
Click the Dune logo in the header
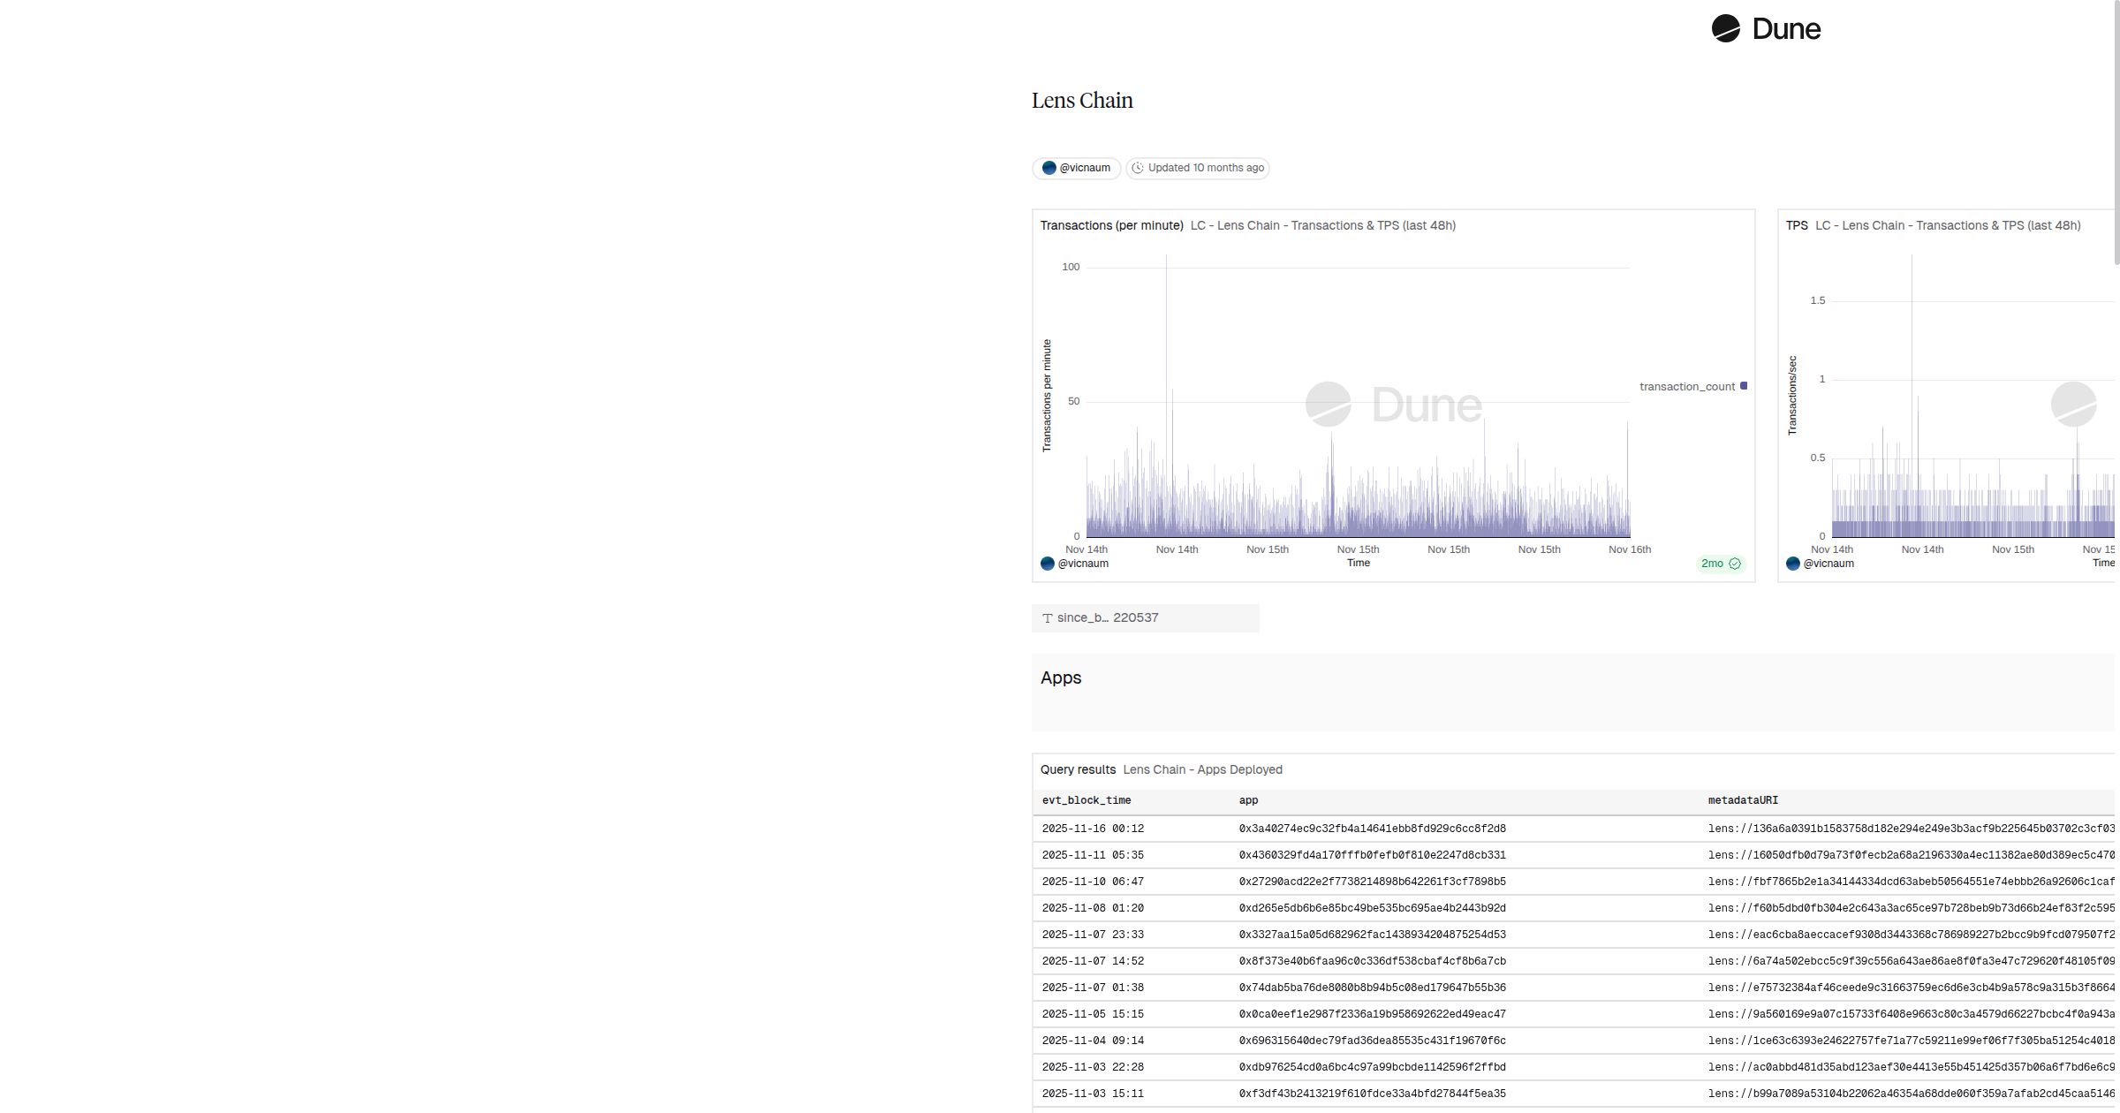tap(1765, 28)
